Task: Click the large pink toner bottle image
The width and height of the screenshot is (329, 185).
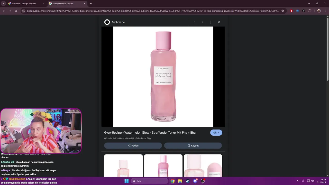Action: click(163, 77)
